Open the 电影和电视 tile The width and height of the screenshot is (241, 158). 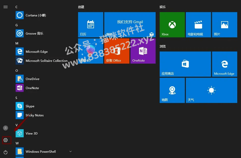pyautogui.click(x=198, y=25)
